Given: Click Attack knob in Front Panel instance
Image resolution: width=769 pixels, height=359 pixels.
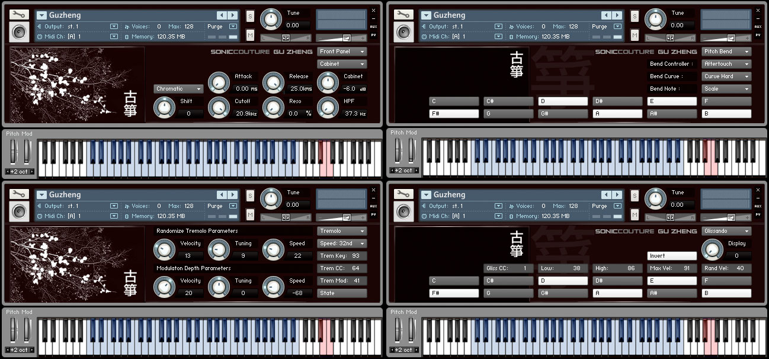Looking at the screenshot, I should 219,83.
